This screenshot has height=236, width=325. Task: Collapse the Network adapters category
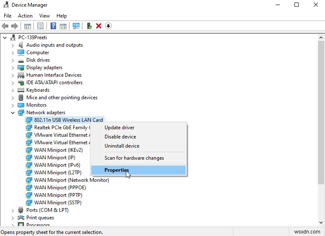pyautogui.click(x=13, y=113)
